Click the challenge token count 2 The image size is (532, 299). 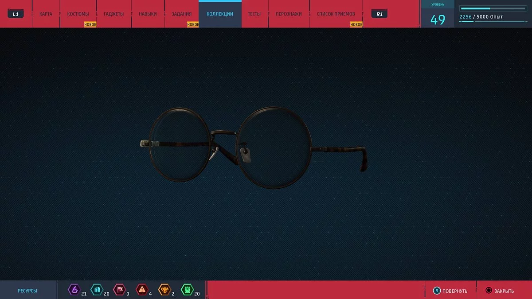click(x=173, y=293)
